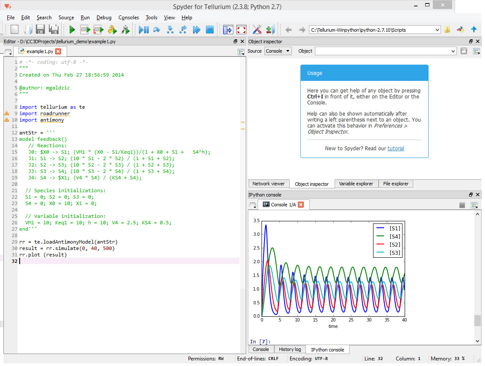Run the current selection from the toolbar
The image size is (485, 366).
point(112,30)
